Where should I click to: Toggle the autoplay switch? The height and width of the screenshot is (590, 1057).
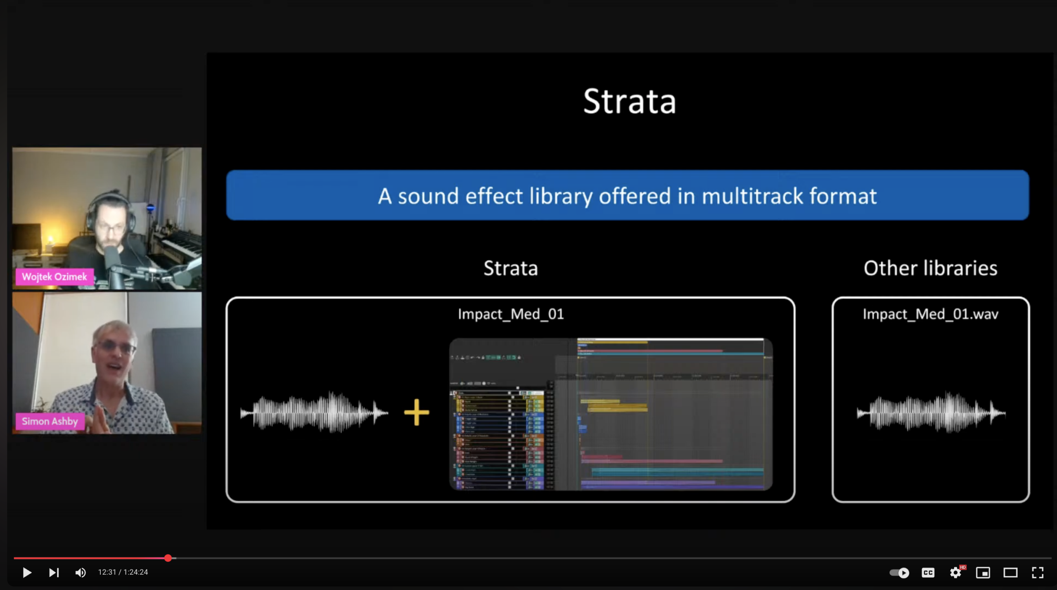tap(899, 573)
